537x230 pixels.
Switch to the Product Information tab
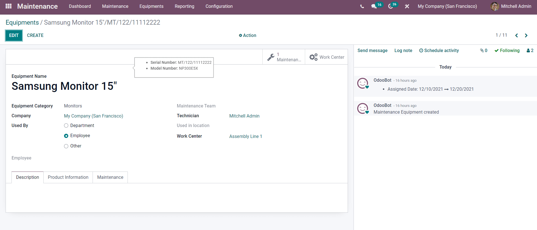(x=68, y=177)
